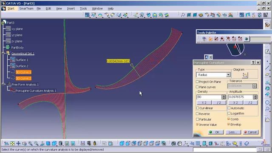Click the CATIA logo icon
The height and width of the screenshot is (153, 272).
pyautogui.click(x=265, y=143)
